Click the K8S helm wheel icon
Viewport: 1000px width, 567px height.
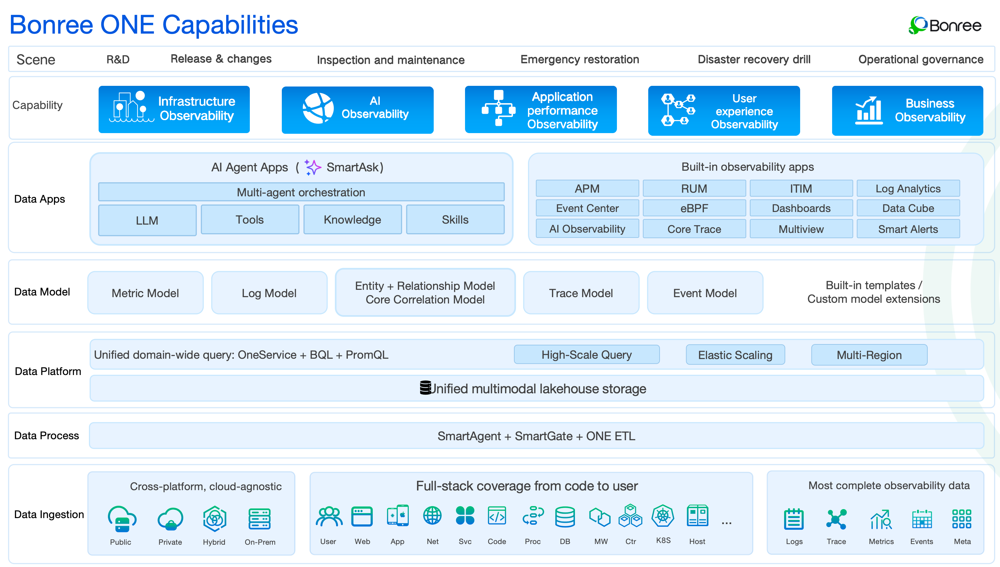pos(663,516)
